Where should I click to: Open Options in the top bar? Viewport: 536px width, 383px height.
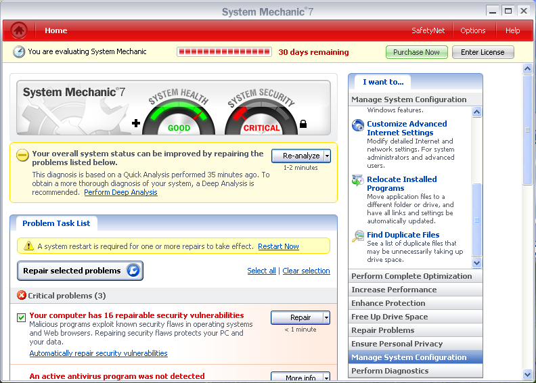coord(473,30)
